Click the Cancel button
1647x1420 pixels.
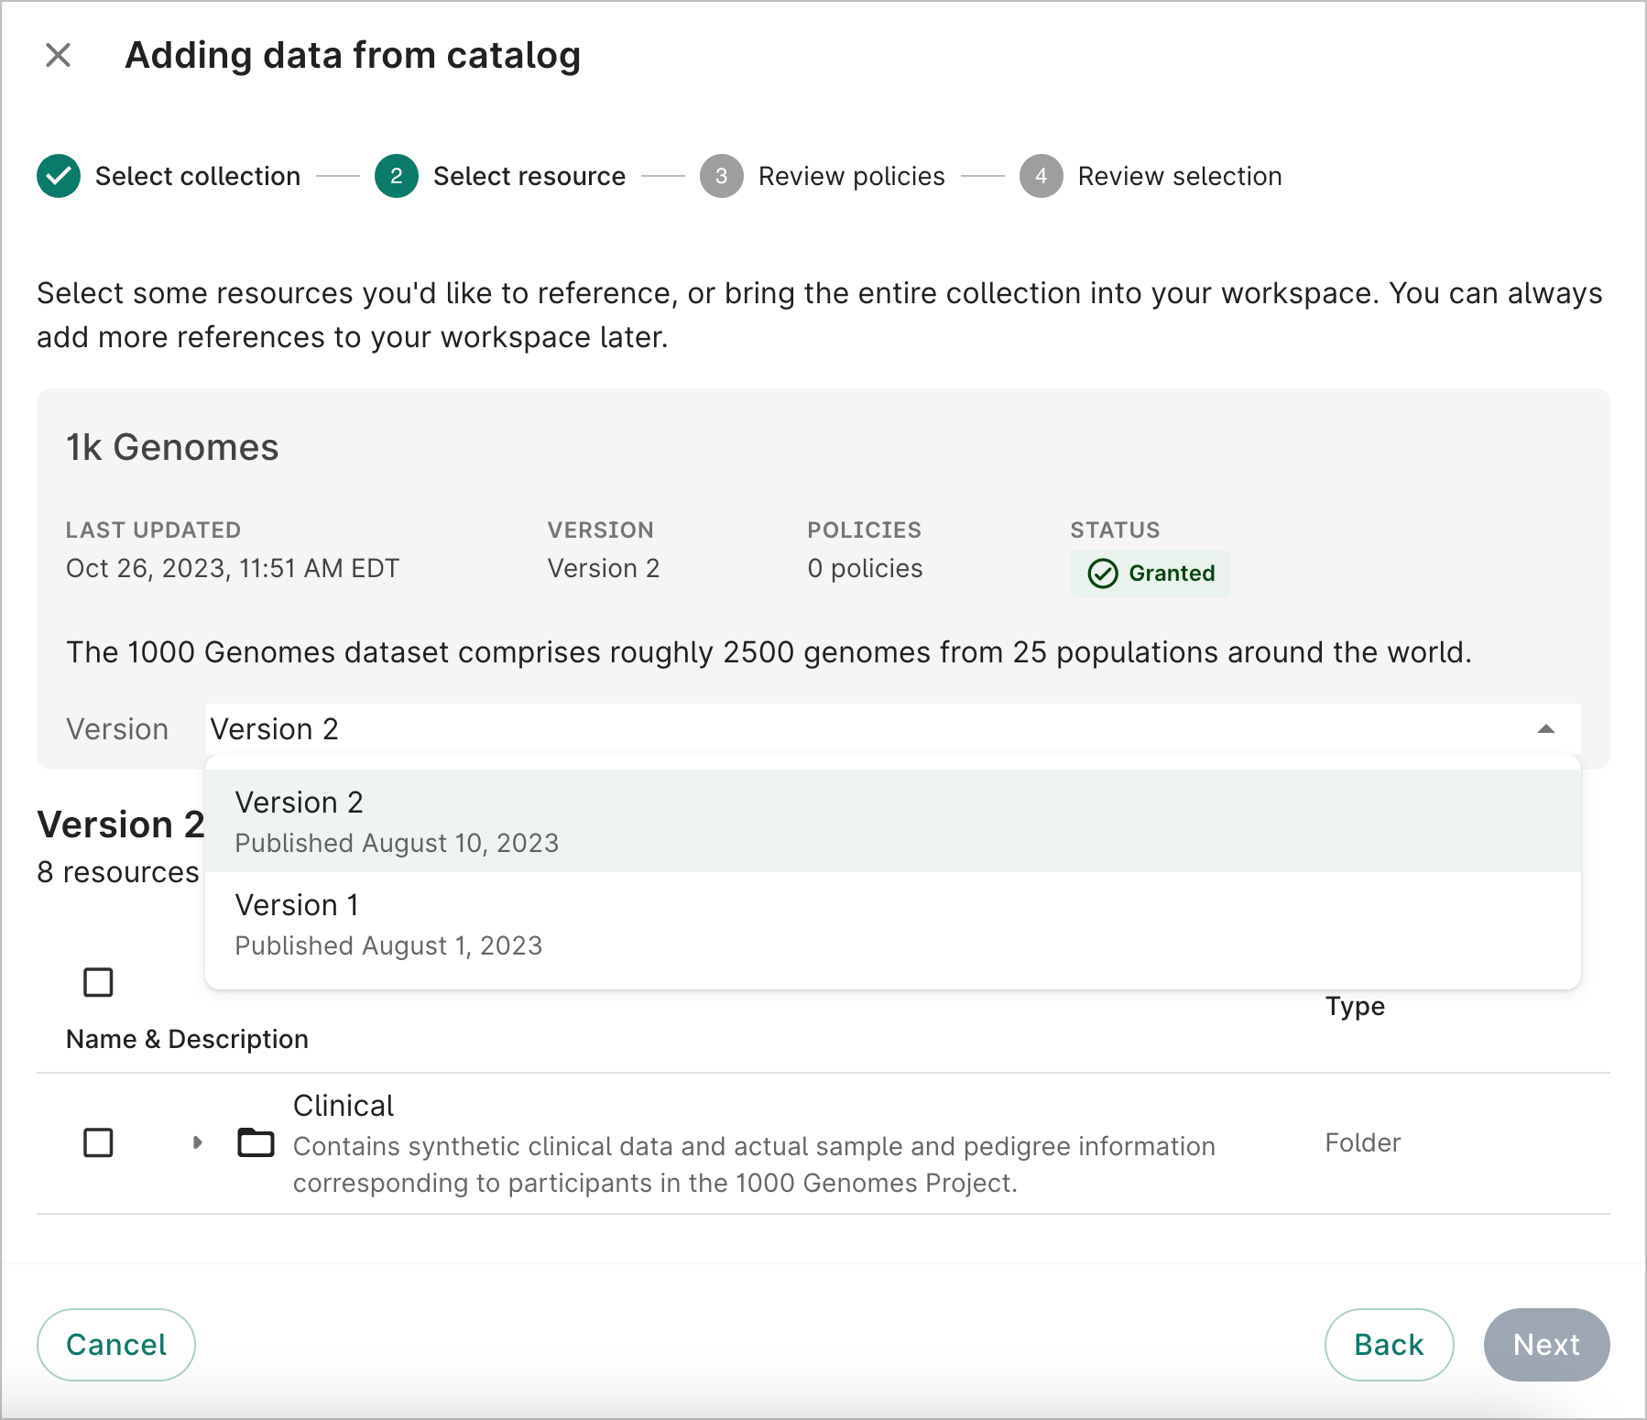pyautogui.click(x=116, y=1345)
